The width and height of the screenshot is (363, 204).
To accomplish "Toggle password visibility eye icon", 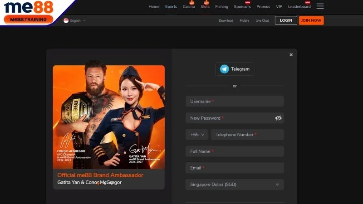I will (278, 118).
